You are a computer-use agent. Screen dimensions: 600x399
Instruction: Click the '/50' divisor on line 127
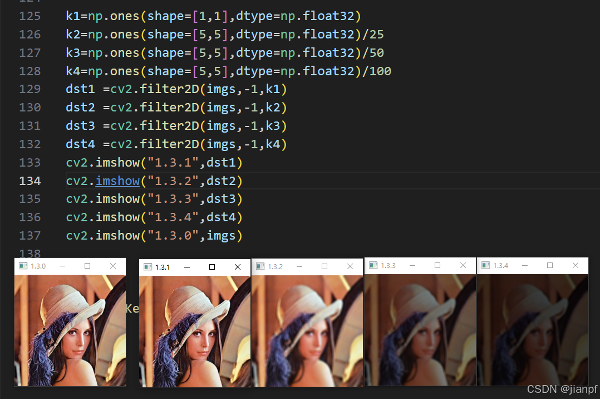pyautogui.click(x=373, y=52)
